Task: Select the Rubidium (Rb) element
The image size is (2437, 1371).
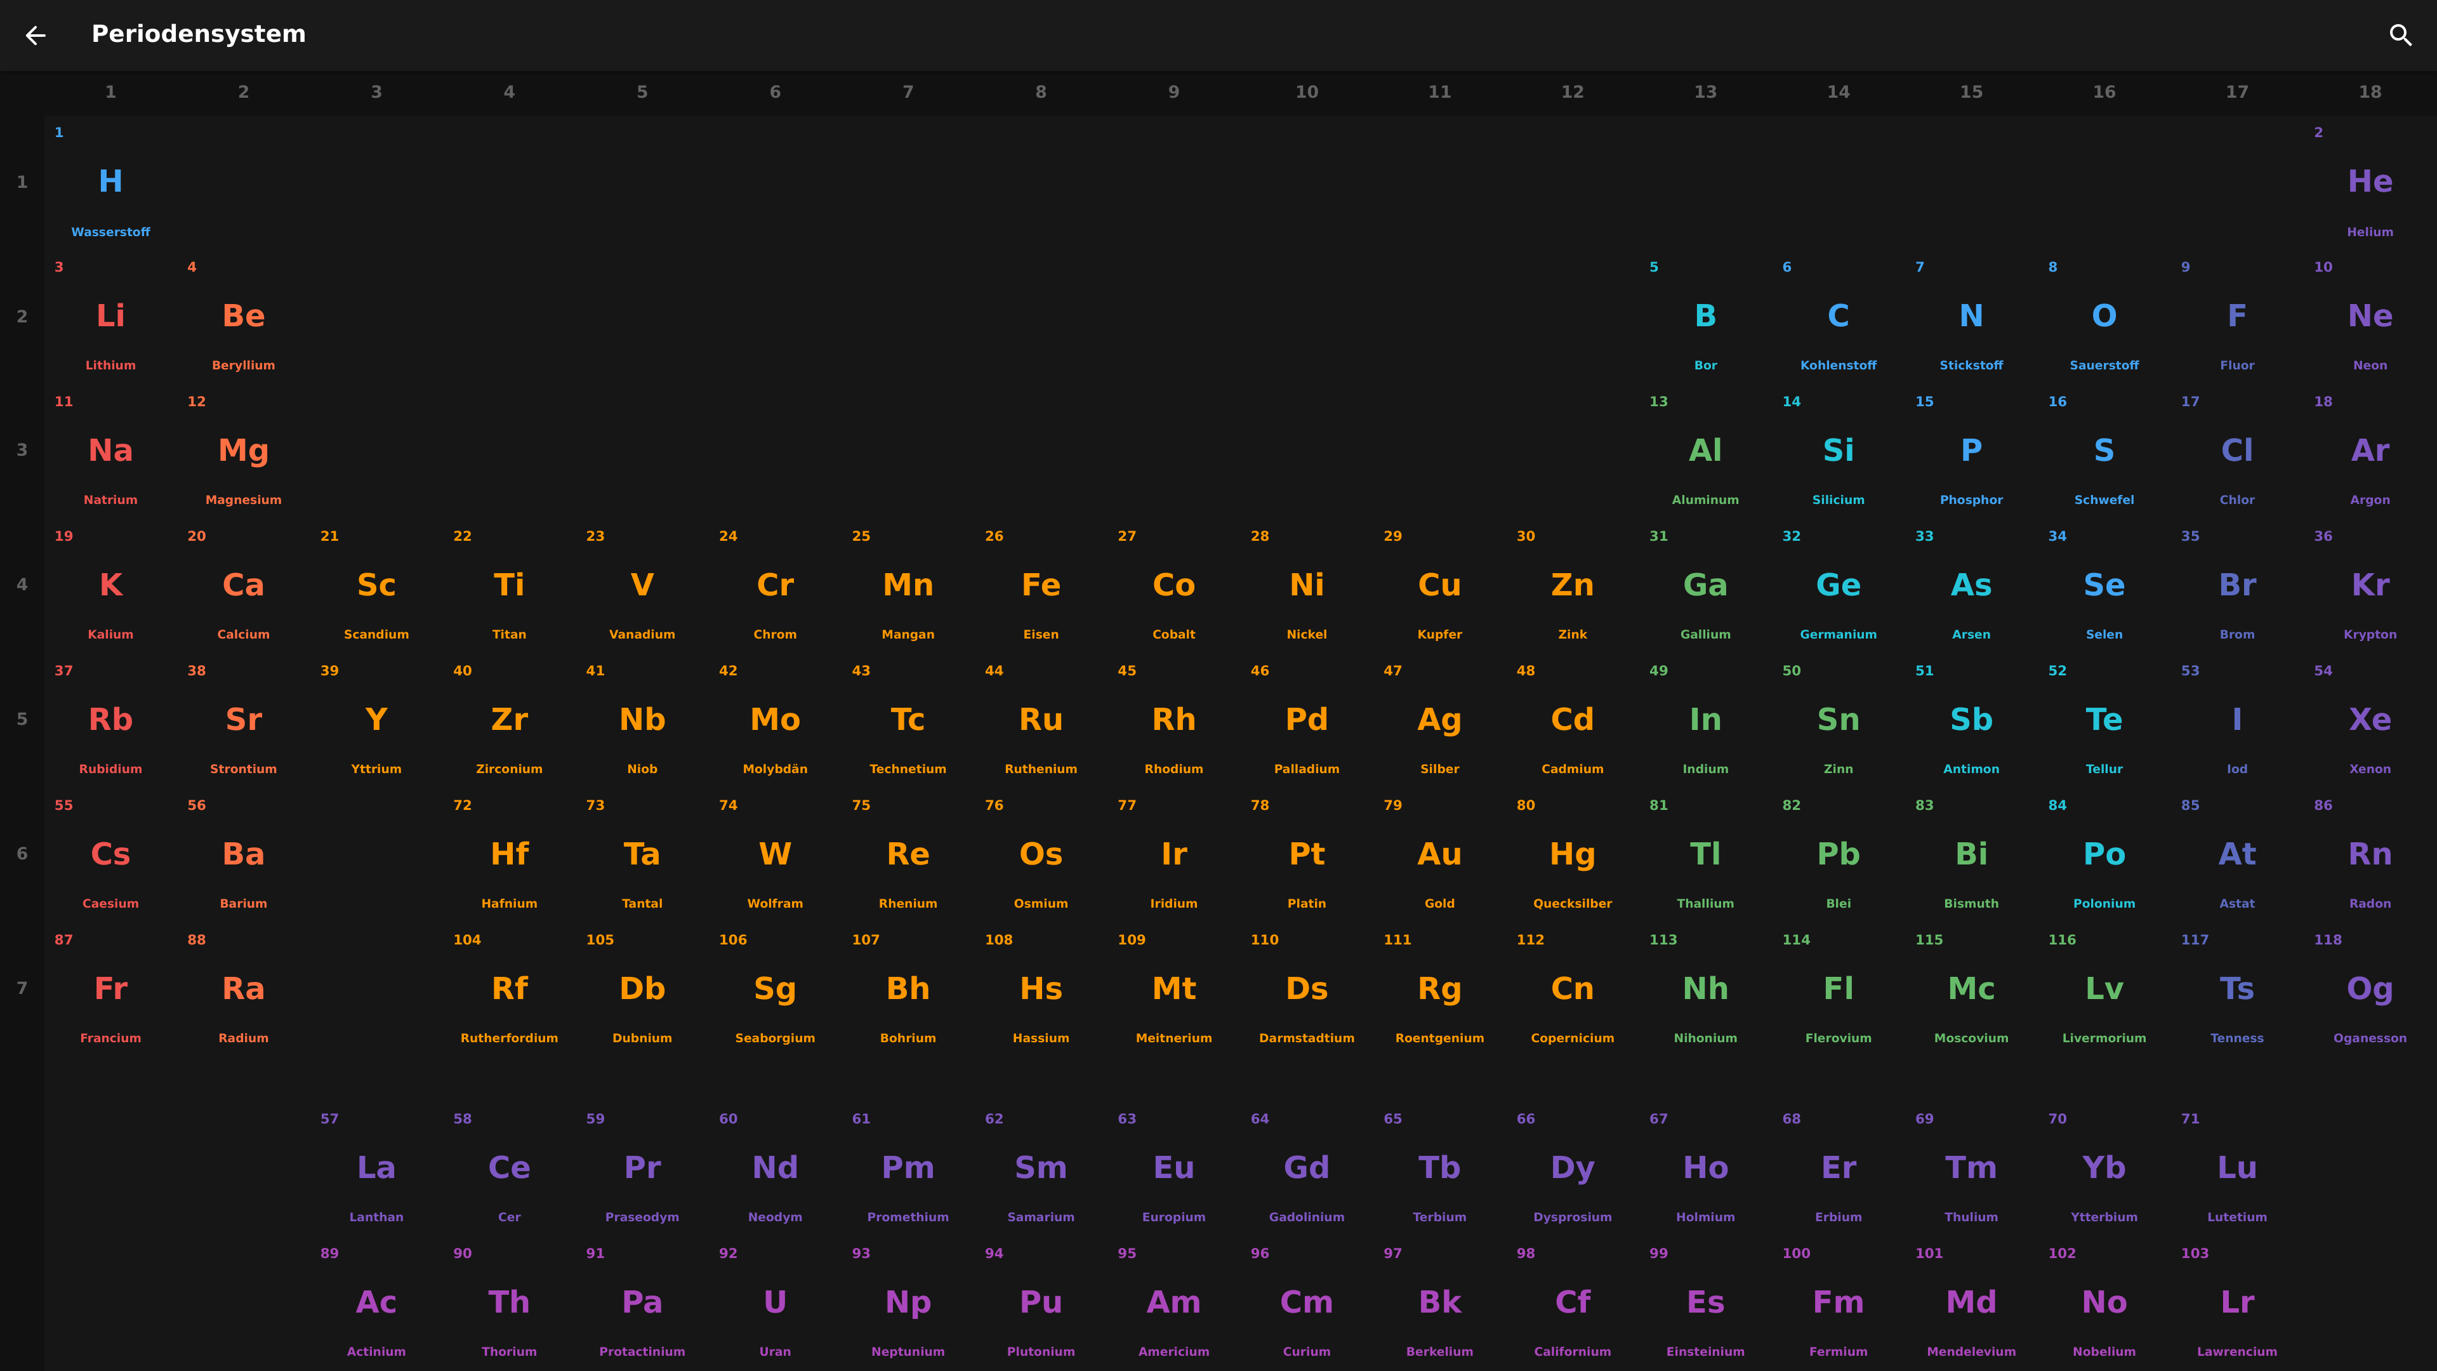Action: [110, 720]
